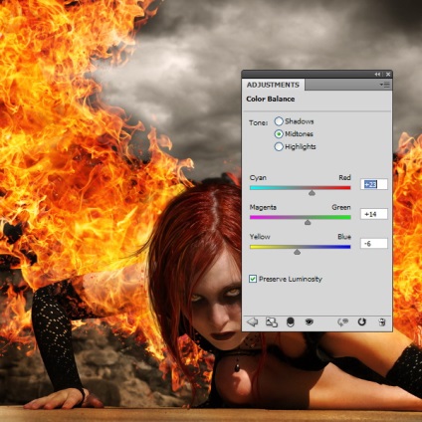Viewport: 422px width, 422px height.
Task: Click the Cyan-Red slider handle
Action: click(312, 193)
